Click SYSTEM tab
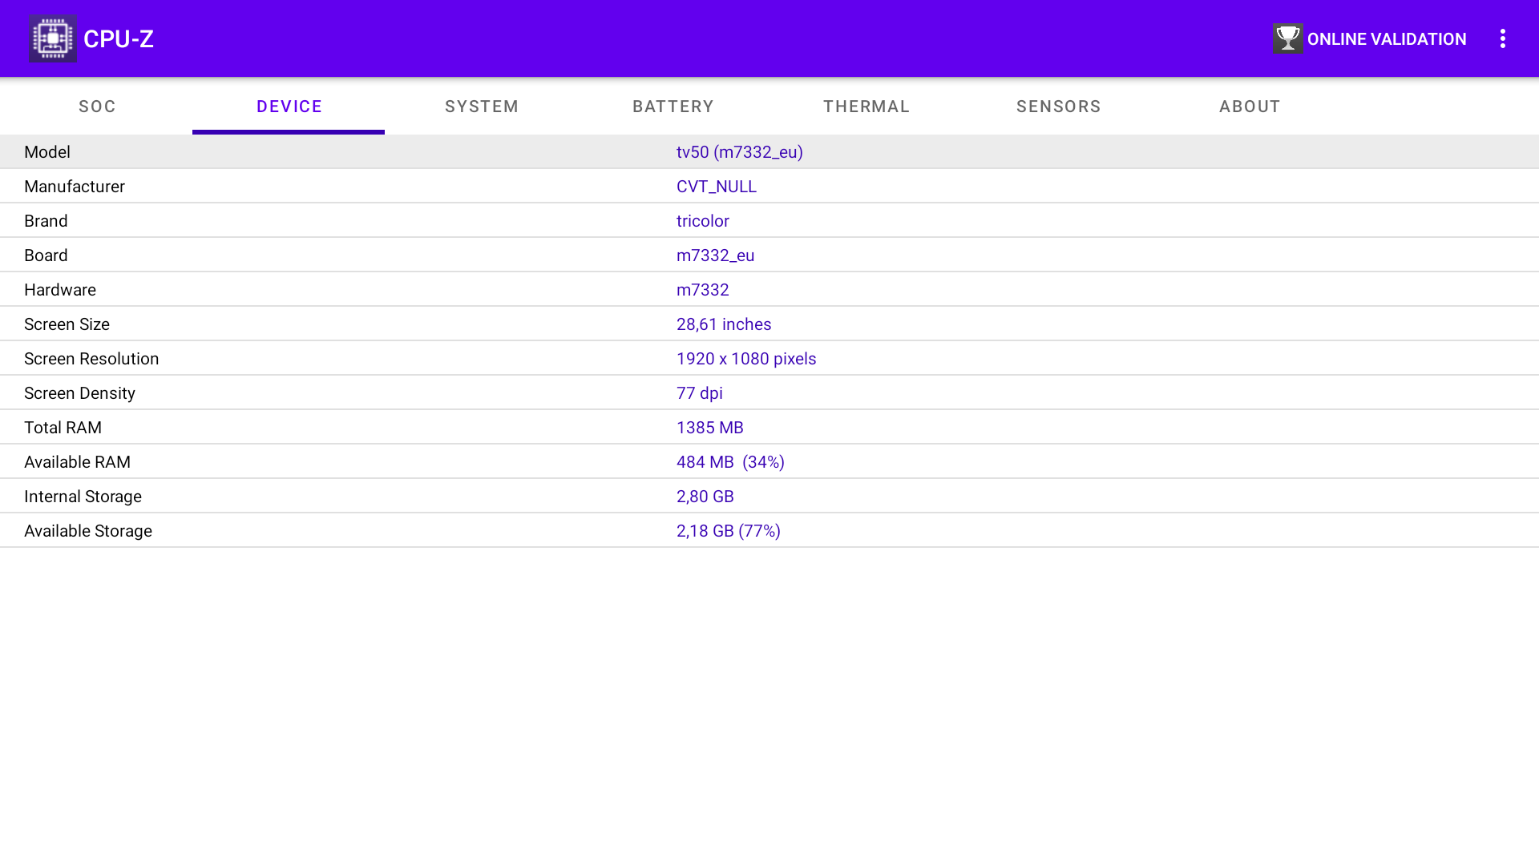1539x865 pixels. tap(481, 106)
